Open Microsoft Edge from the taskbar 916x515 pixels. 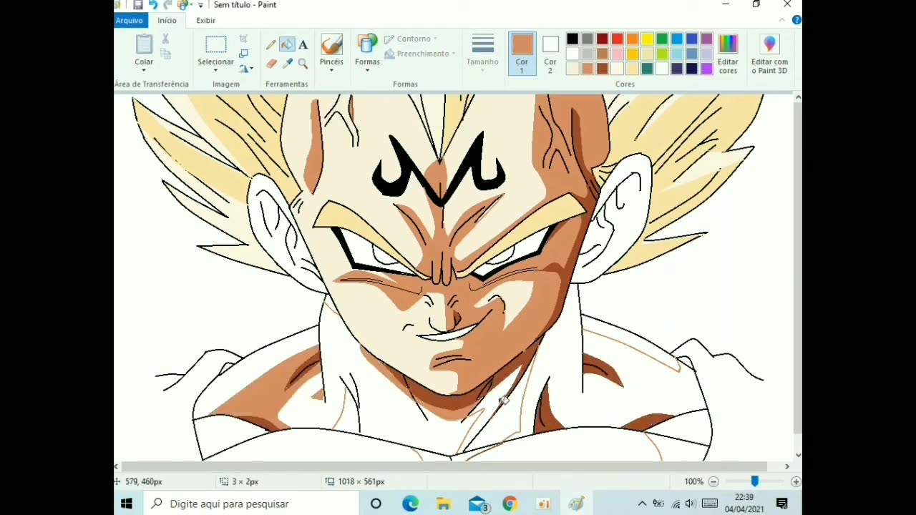point(410,504)
